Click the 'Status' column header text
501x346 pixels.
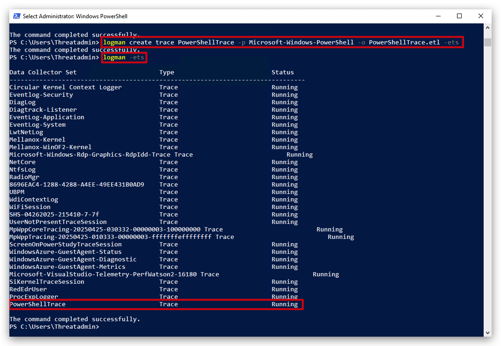(282, 72)
